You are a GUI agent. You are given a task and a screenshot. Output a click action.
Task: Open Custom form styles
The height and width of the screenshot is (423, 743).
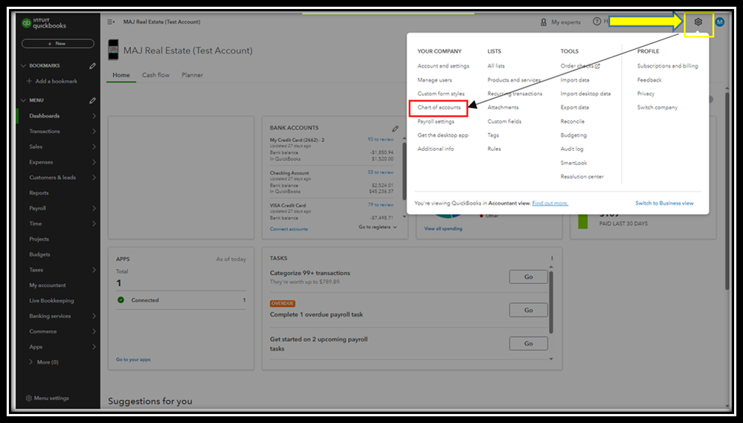(441, 94)
